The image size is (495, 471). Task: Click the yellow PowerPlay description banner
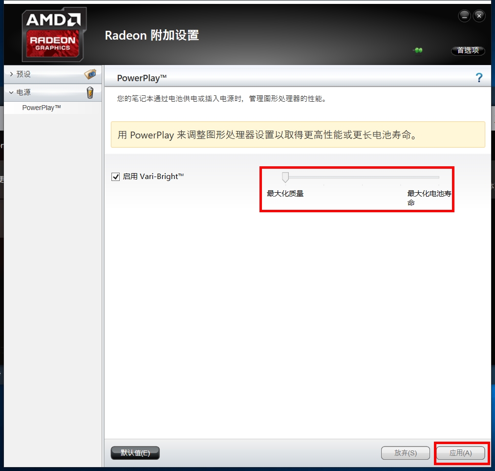click(x=298, y=135)
